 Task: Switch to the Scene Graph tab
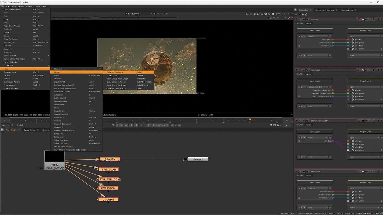[x=346, y=10]
